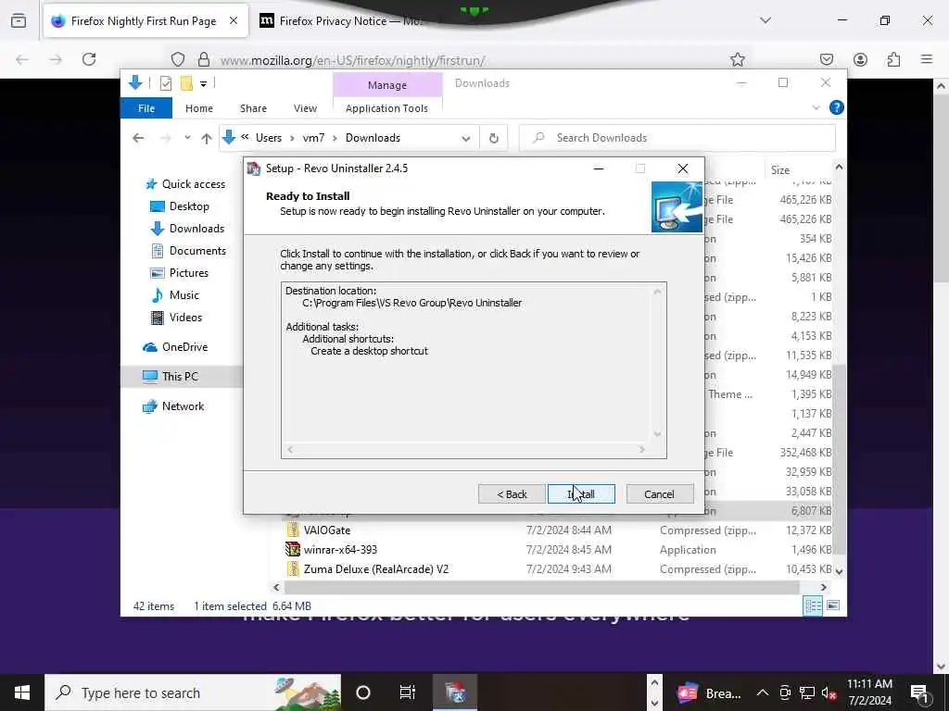The width and height of the screenshot is (949, 711).
Task: Select OneDrive in navigation pane
Action: [x=175, y=347]
